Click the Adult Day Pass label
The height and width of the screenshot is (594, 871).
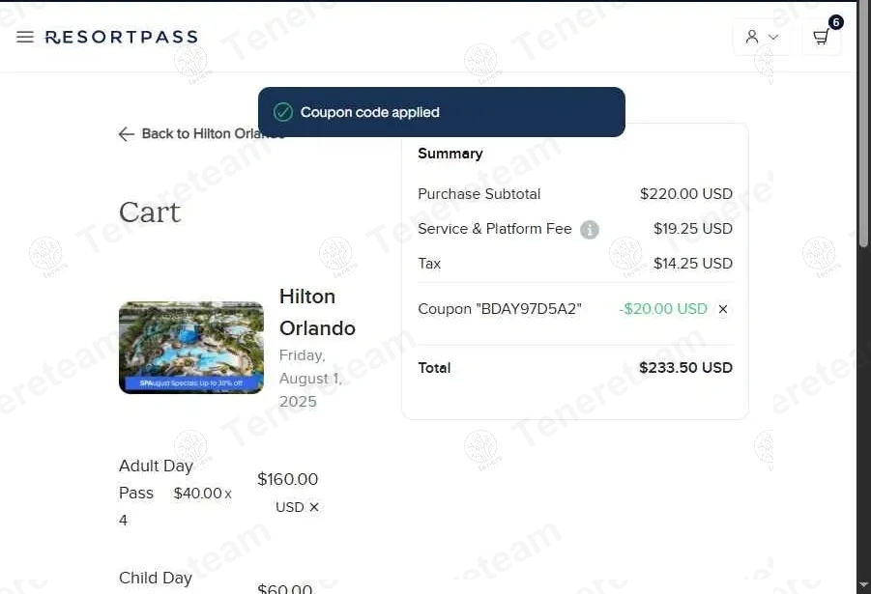[155, 480]
